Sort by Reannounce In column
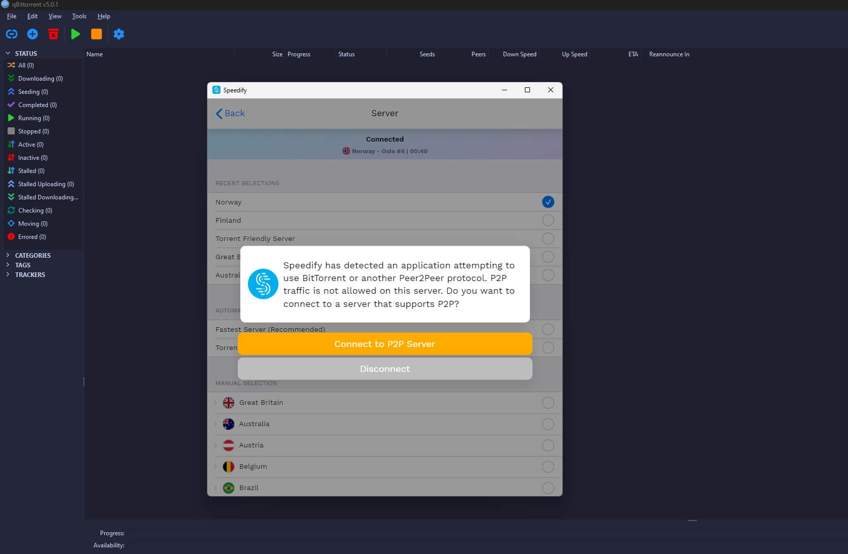This screenshot has height=554, width=848. coord(669,54)
